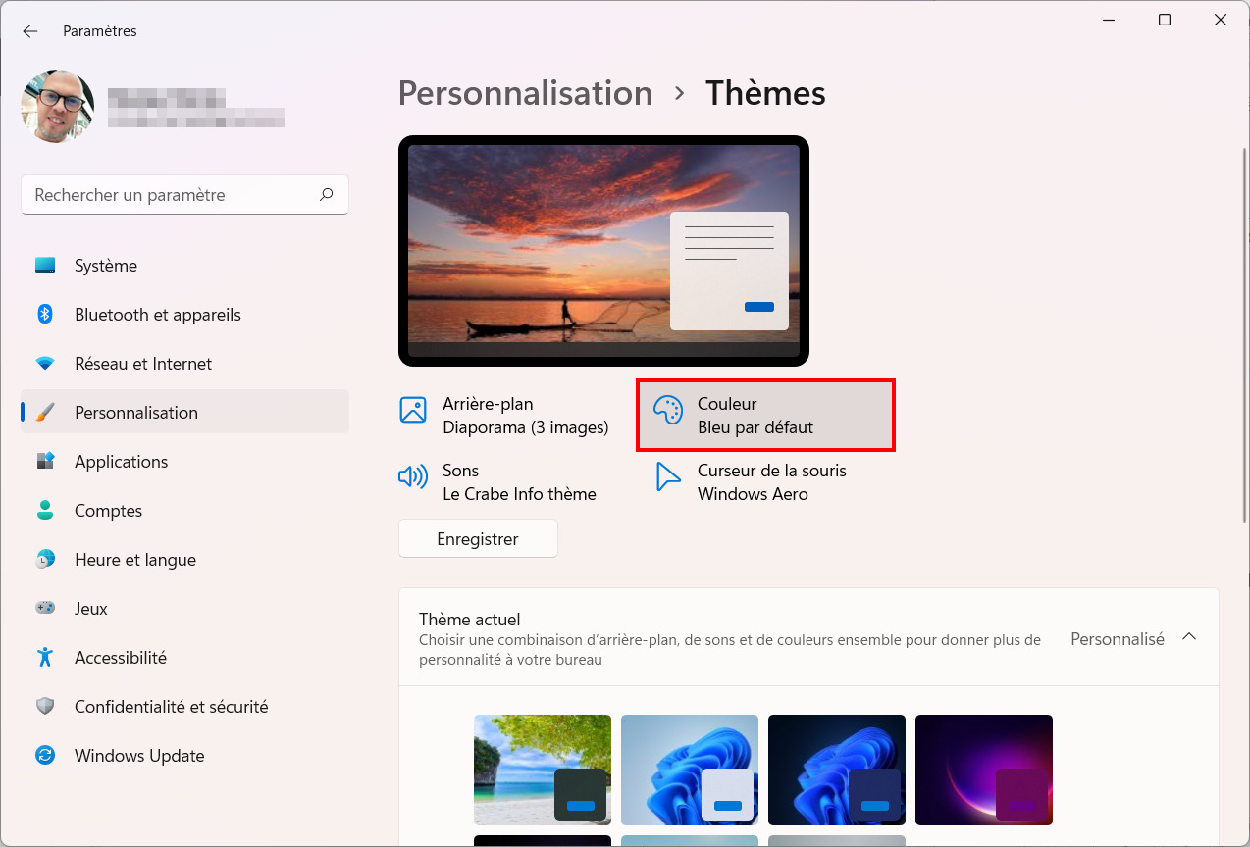Image resolution: width=1250 pixels, height=847 pixels.
Task: Click the Confidentialité shield icon
Action: (45, 707)
